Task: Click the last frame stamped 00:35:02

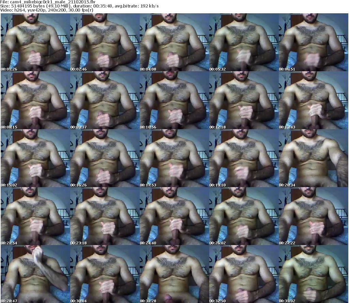Action: pos(314,274)
